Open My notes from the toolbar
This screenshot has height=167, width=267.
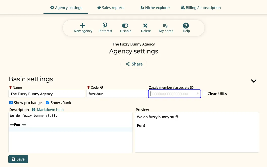coord(166,26)
